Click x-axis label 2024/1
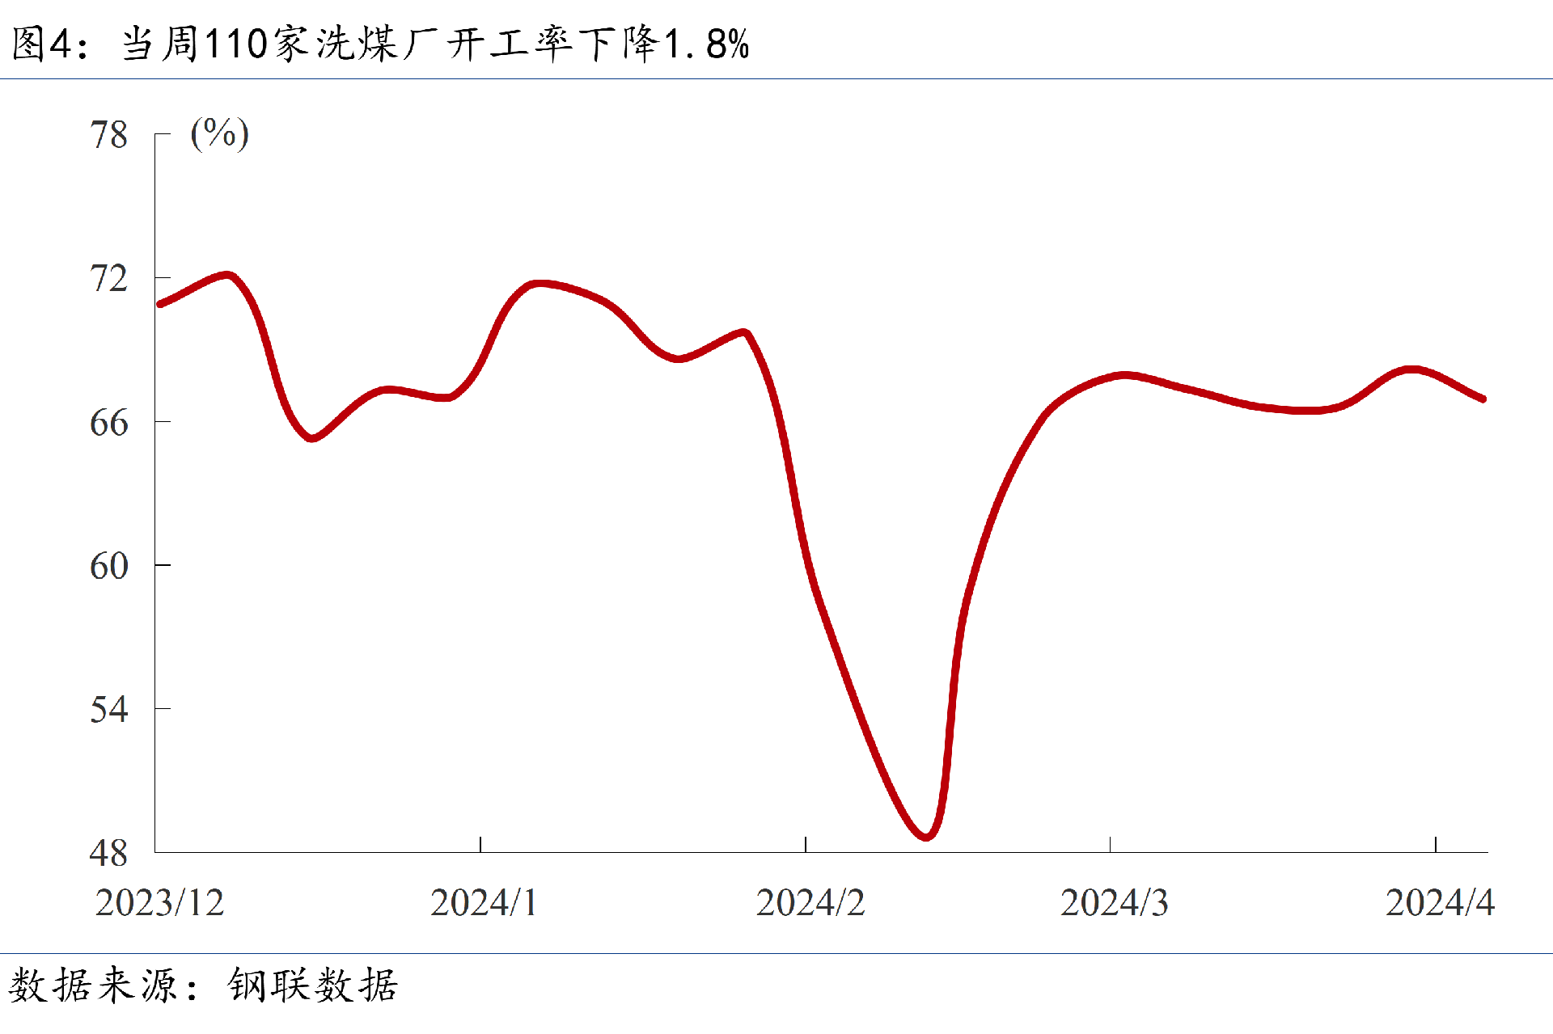This screenshot has height=1034, width=1553. tap(484, 903)
